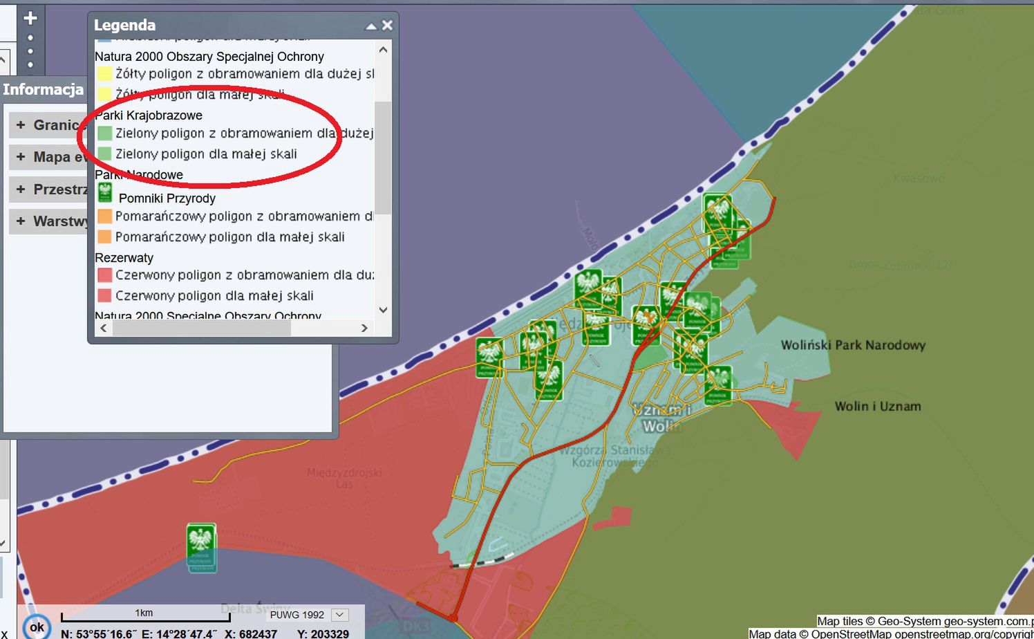Click the yellow swatch for large scale polygon

tap(105, 73)
